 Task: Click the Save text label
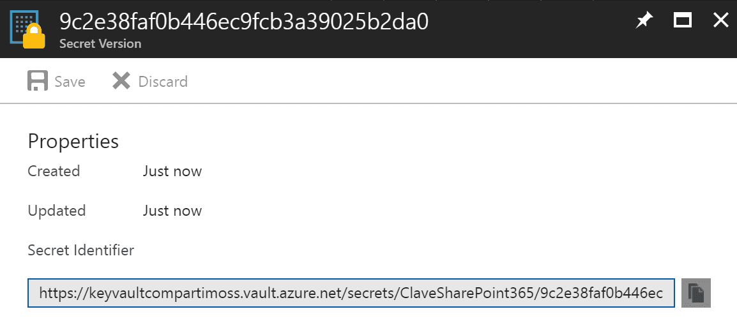(70, 81)
